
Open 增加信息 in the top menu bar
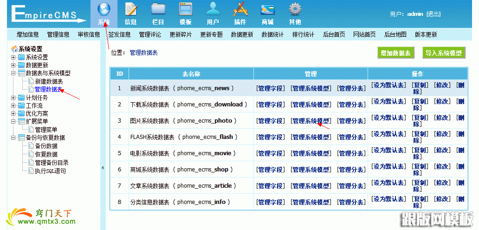coord(28,35)
